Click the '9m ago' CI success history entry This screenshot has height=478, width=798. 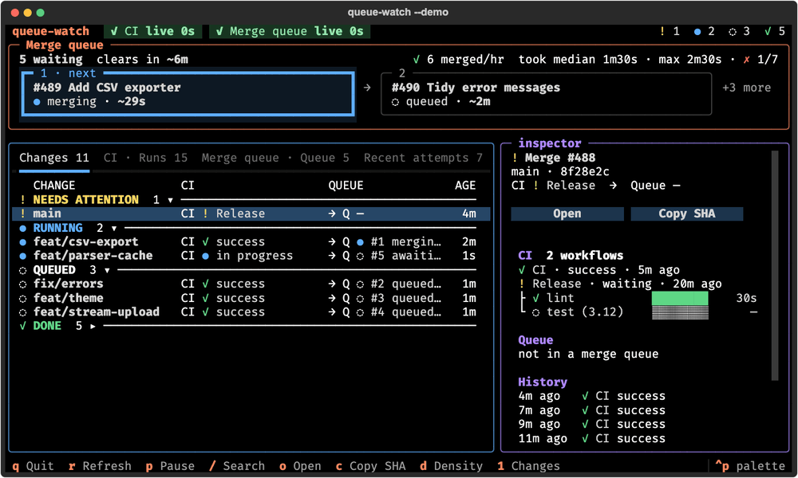[x=591, y=424]
